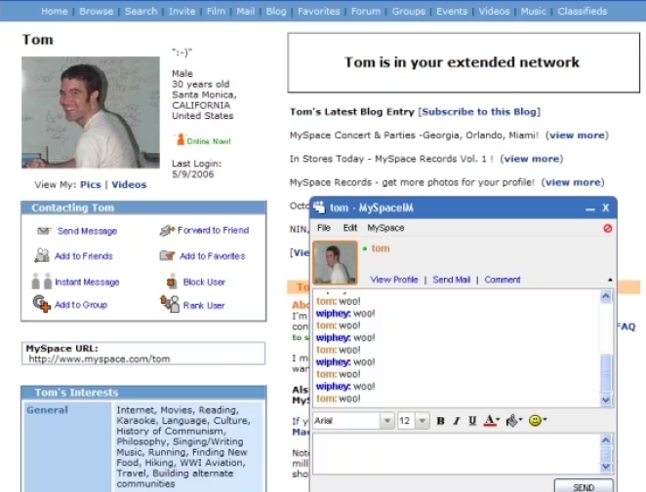Click view more for MySpace Concert entry
This screenshot has height=492, width=646.
point(577,135)
